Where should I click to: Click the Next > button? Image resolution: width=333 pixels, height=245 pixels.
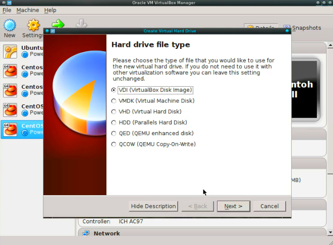pyautogui.click(x=234, y=206)
